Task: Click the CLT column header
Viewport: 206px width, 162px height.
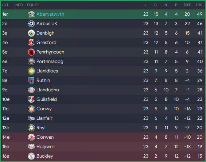Action: click(5, 5)
